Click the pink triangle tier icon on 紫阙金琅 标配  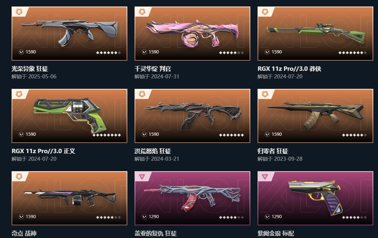pyautogui.click(x=265, y=177)
